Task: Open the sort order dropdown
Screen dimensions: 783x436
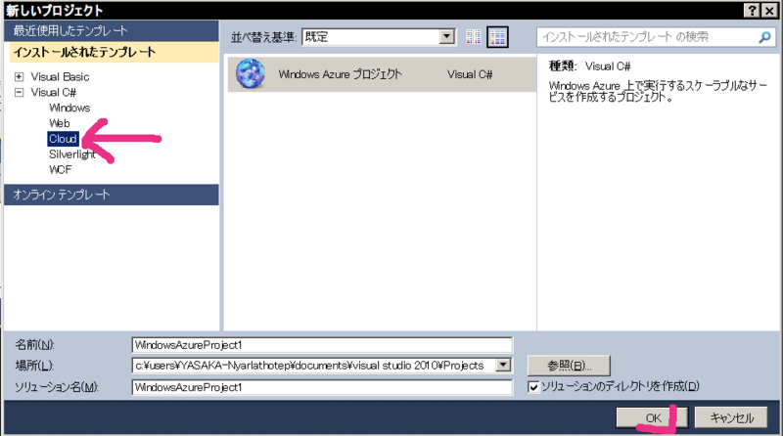Action: [447, 36]
